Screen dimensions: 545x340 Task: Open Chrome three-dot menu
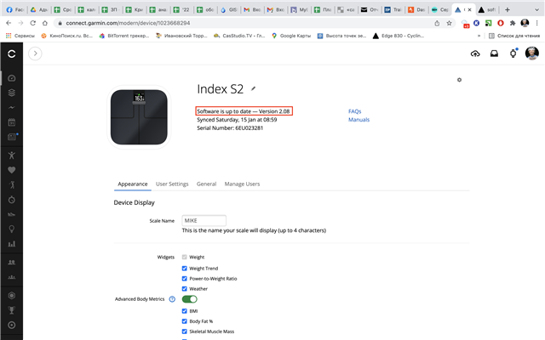click(x=537, y=23)
